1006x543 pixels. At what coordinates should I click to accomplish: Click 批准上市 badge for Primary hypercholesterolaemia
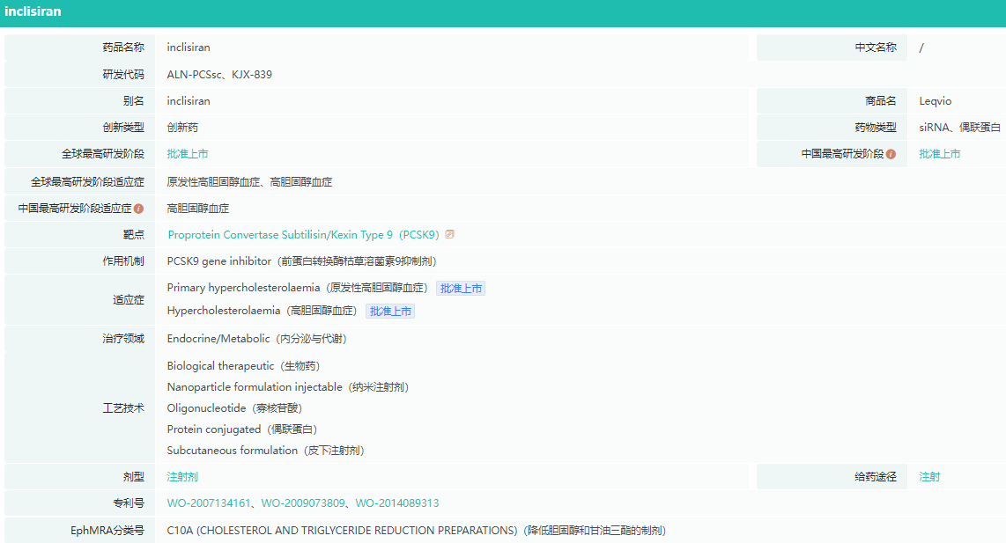pyautogui.click(x=461, y=289)
